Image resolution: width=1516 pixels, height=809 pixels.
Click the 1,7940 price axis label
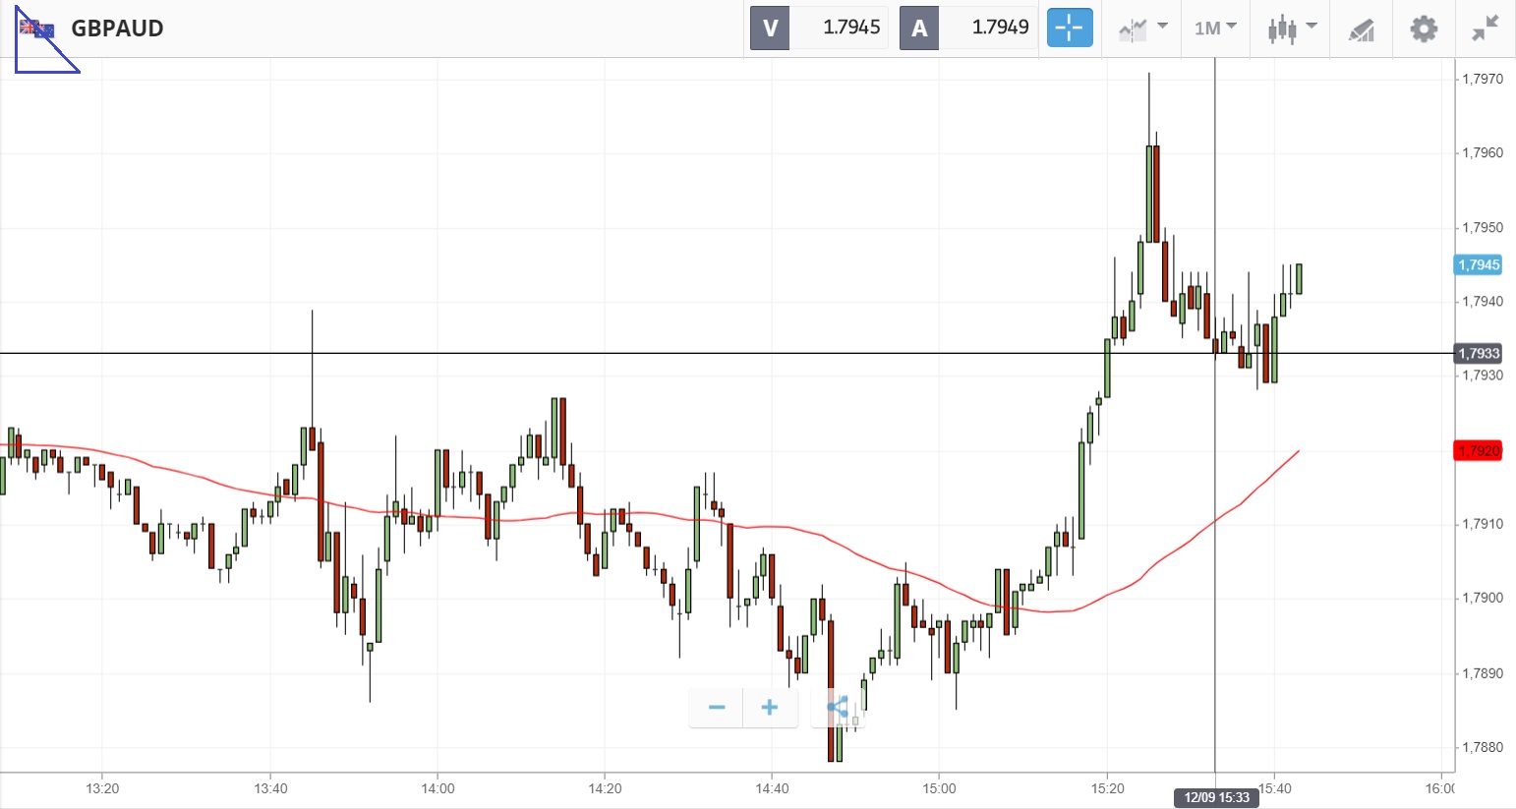point(1482,302)
